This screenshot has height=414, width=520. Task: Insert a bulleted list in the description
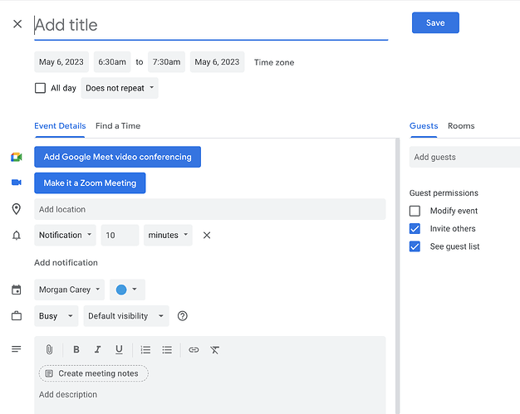click(x=167, y=350)
